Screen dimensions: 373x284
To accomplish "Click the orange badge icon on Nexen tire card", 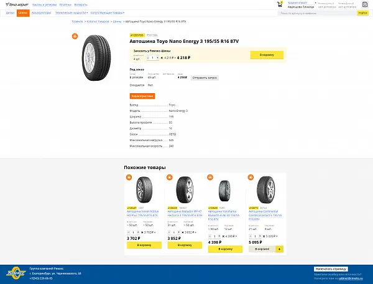I will click(129, 178).
